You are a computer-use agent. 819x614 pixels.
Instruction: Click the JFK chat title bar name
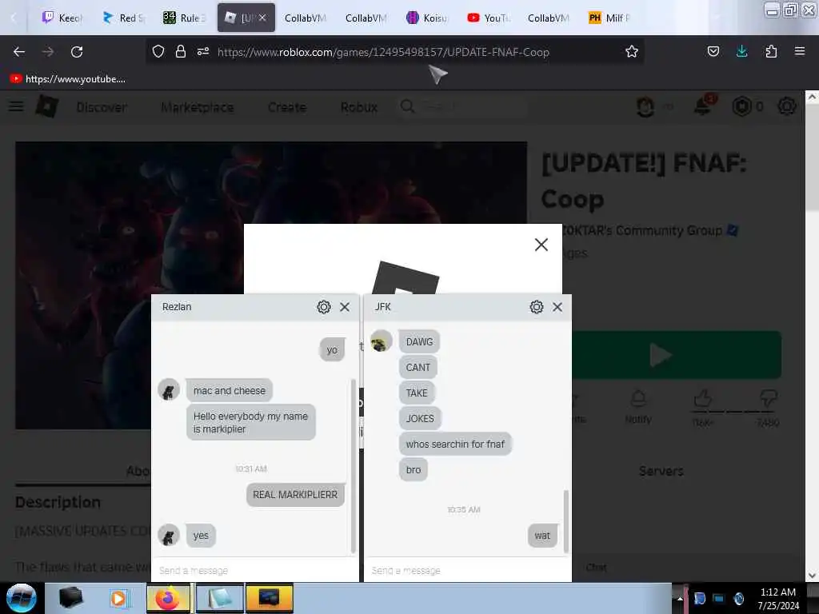pos(382,306)
